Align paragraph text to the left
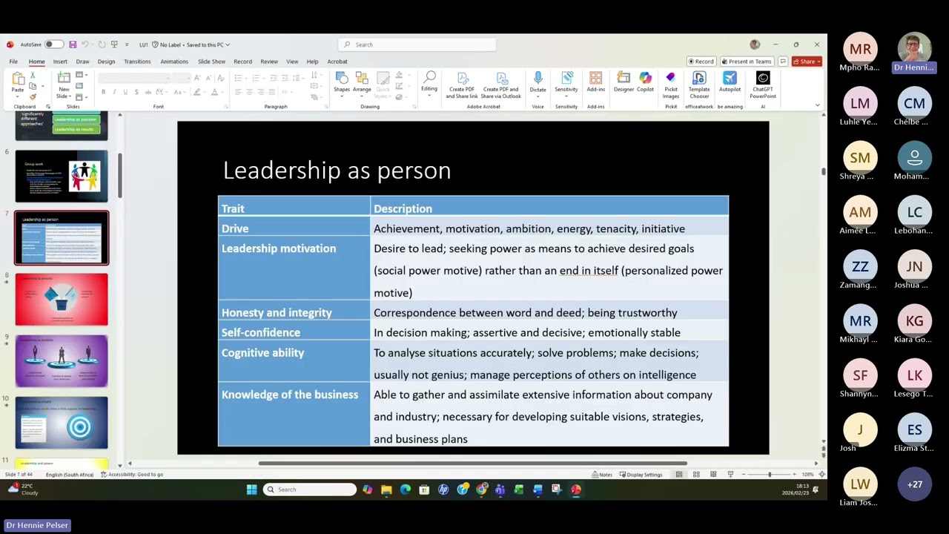949x534 pixels. click(238, 92)
